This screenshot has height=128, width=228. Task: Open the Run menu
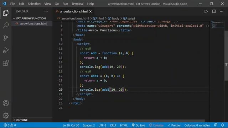point(65,4)
